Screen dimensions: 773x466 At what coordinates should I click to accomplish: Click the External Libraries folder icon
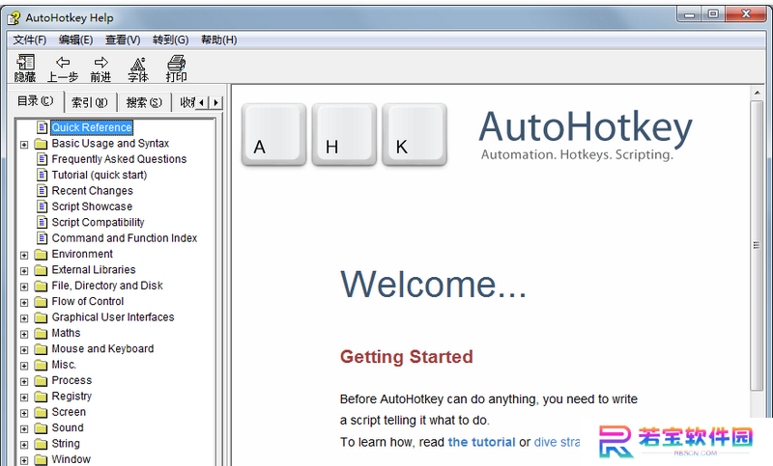41,270
